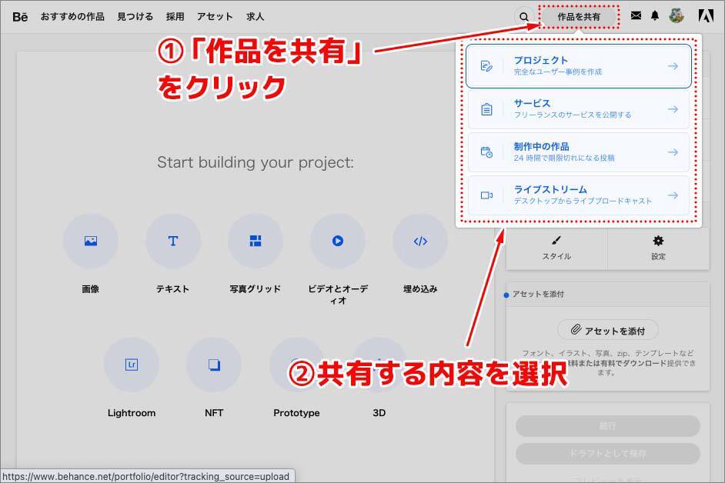This screenshot has height=483, width=725.
Task: Click the ライブストリーム camera icon
Action: (486, 195)
